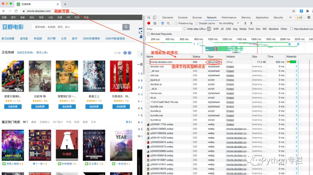The width and height of the screenshot is (313, 175).
Task: Switch to the Sources tab
Action: 197,17
